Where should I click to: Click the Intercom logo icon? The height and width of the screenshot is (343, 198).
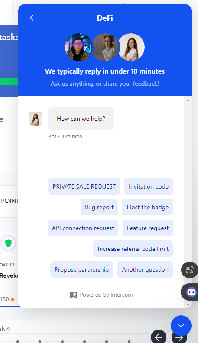click(x=73, y=295)
